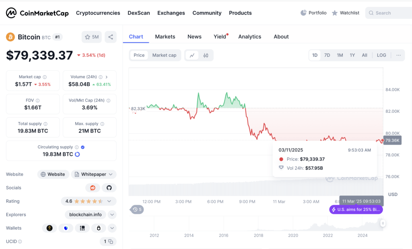Click the search magnifier icon

tap(371, 13)
